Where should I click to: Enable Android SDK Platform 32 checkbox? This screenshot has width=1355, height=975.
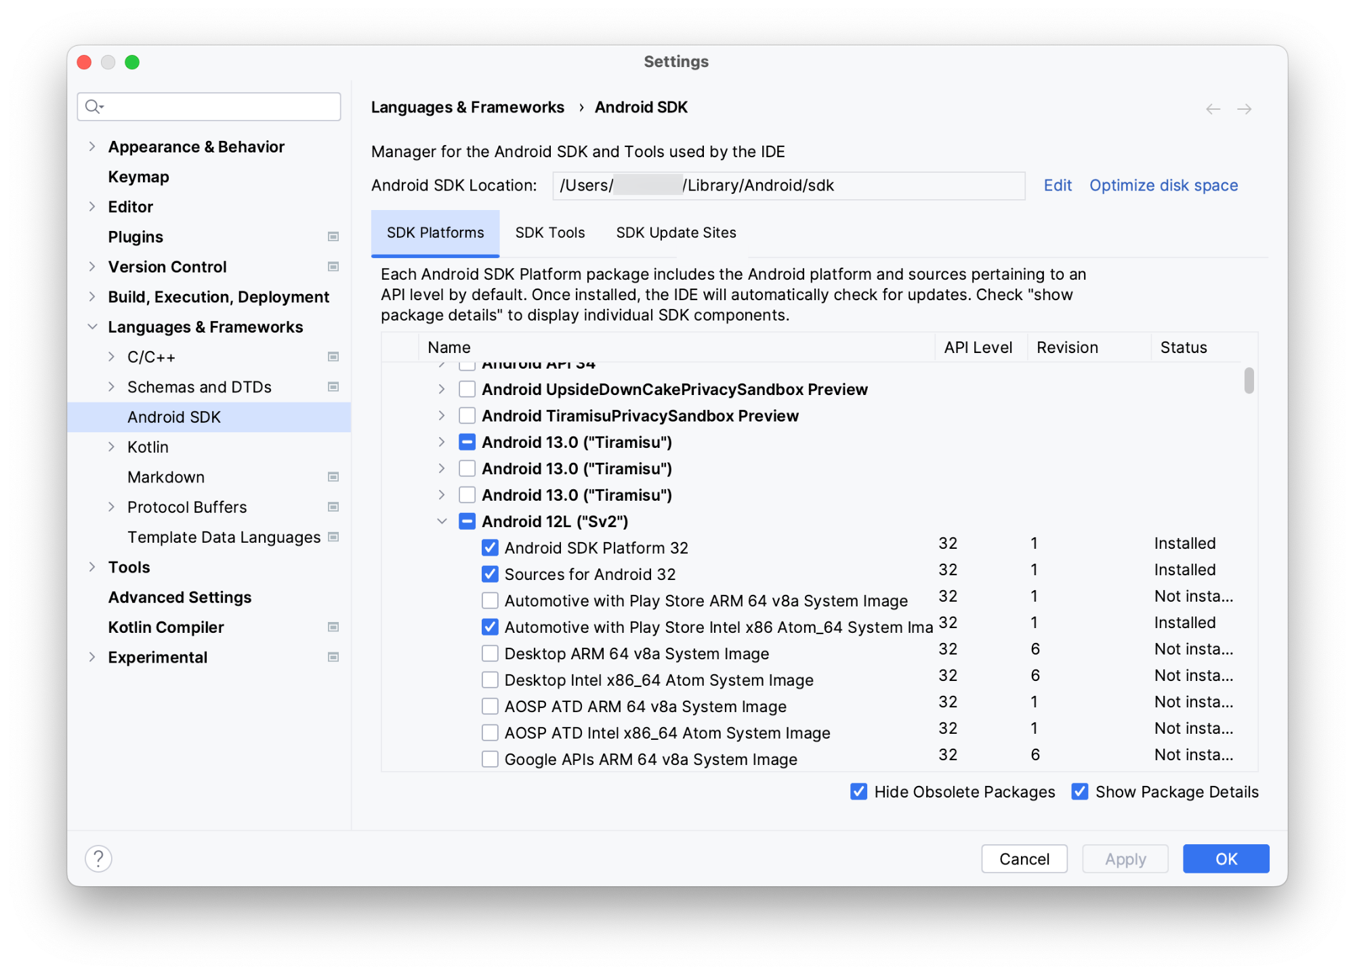(x=488, y=548)
